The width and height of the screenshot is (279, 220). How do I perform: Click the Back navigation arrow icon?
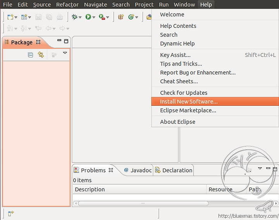(x=48, y=28)
